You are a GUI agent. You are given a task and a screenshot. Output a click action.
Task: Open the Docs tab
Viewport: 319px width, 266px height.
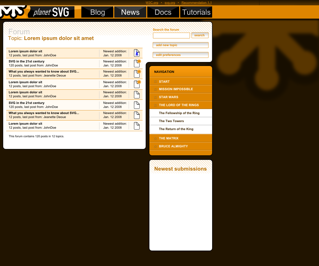coord(163,12)
